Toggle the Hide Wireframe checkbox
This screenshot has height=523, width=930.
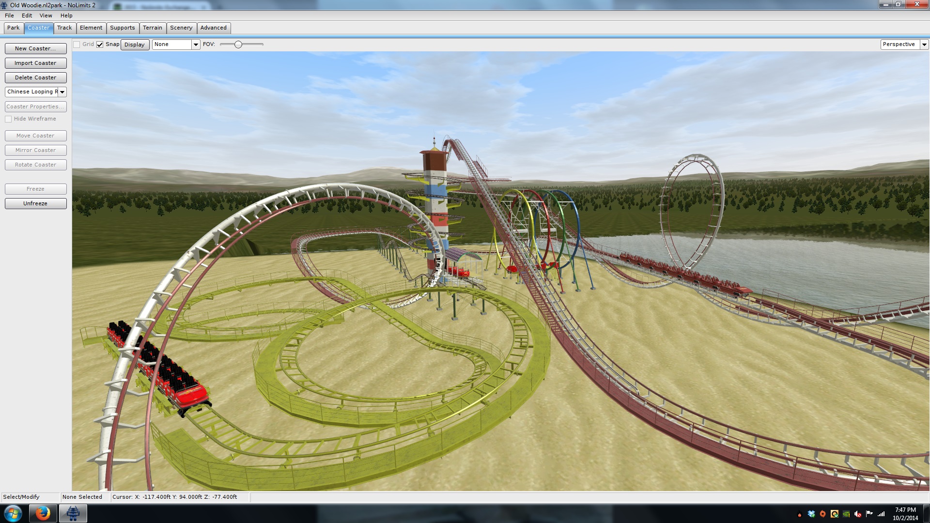pyautogui.click(x=8, y=119)
